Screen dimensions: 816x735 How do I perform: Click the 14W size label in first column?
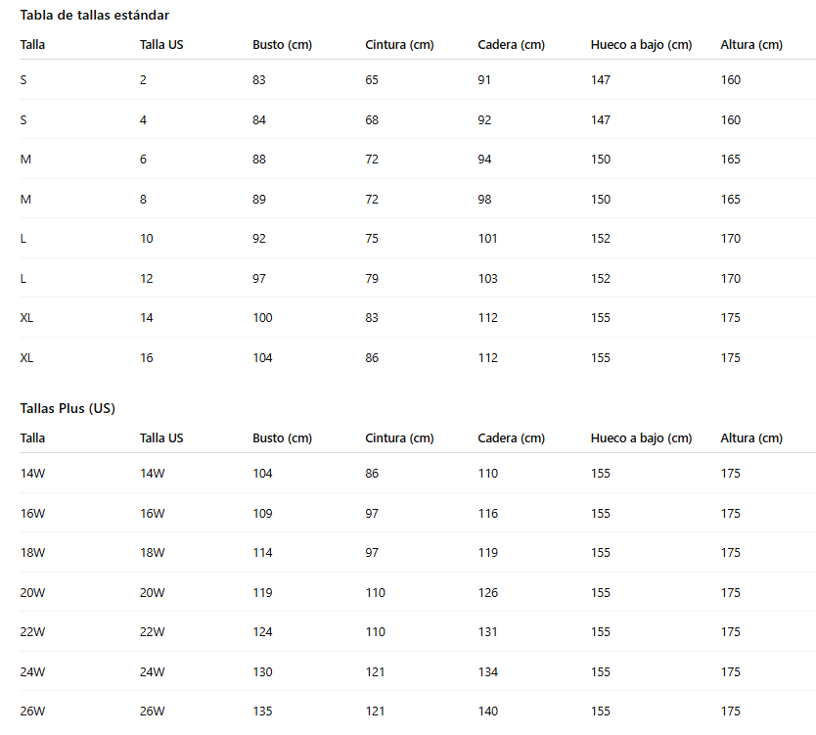pyautogui.click(x=33, y=473)
